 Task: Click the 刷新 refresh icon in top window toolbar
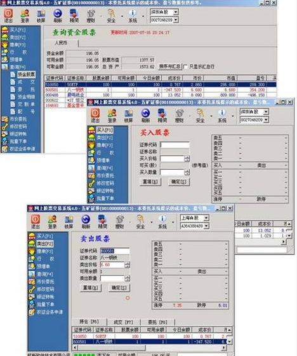(58, 15)
